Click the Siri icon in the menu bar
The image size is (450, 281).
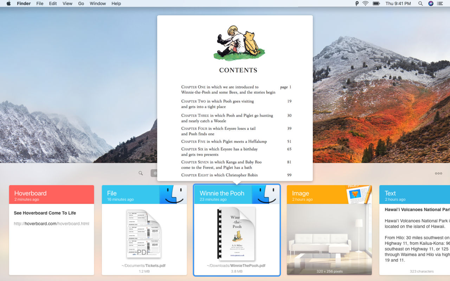coord(431,4)
